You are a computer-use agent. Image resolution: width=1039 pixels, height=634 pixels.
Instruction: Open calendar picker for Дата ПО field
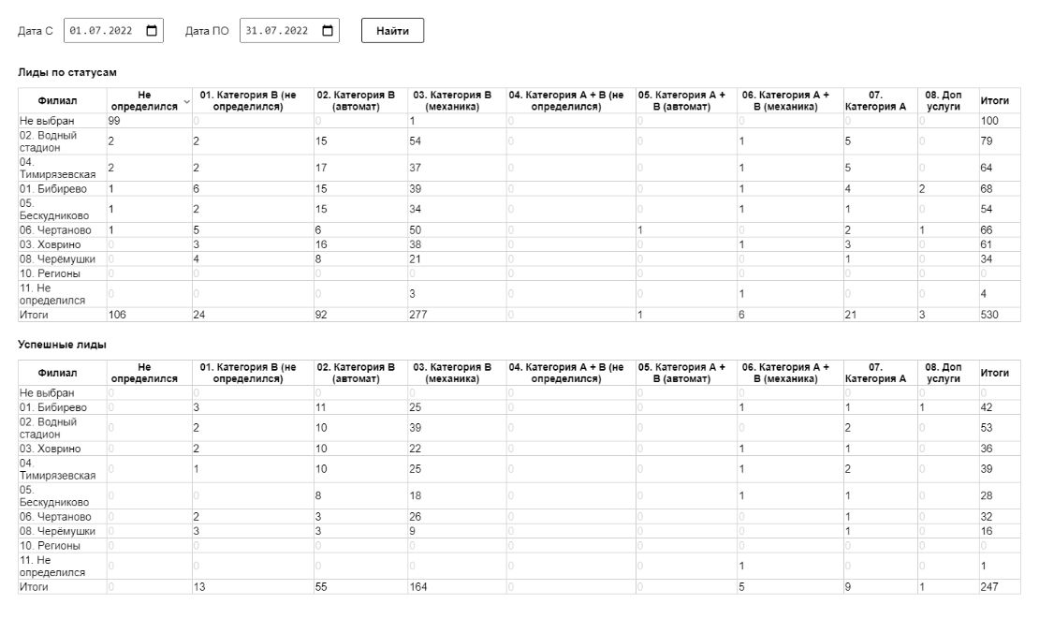[x=328, y=31]
